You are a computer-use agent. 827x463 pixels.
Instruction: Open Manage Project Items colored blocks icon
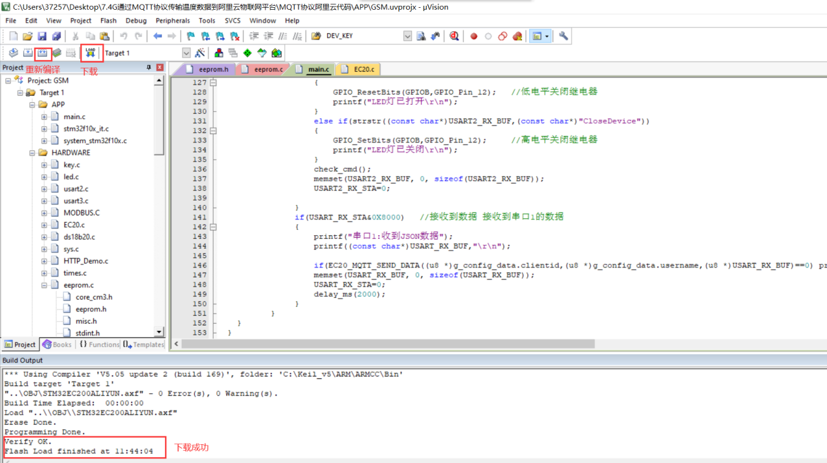click(219, 53)
